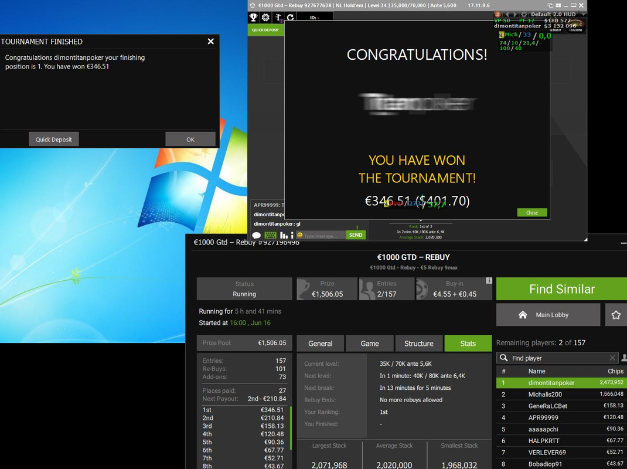627x469 pixels.
Task: Click the green keyboard icon in the chat bar
Action: [270, 235]
